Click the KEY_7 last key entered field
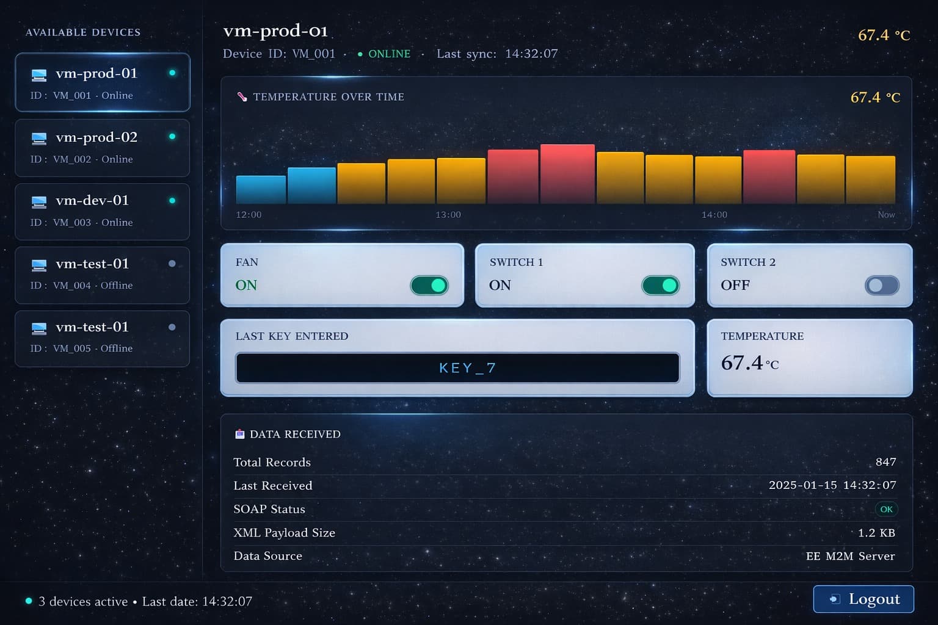Screen dimensions: 938x625 pyautogui.click(x=457, y=367)
